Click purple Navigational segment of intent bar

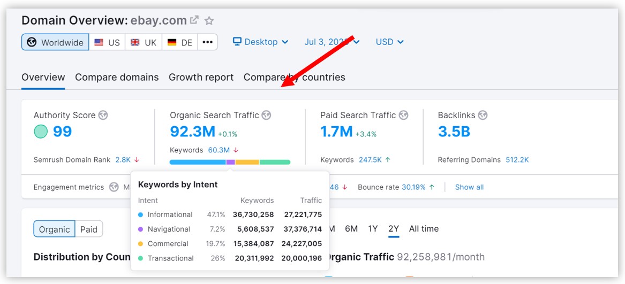click(x=231, y=162)
